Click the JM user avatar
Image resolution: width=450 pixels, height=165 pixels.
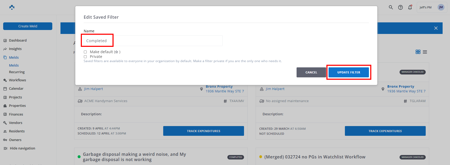(441, 7)
